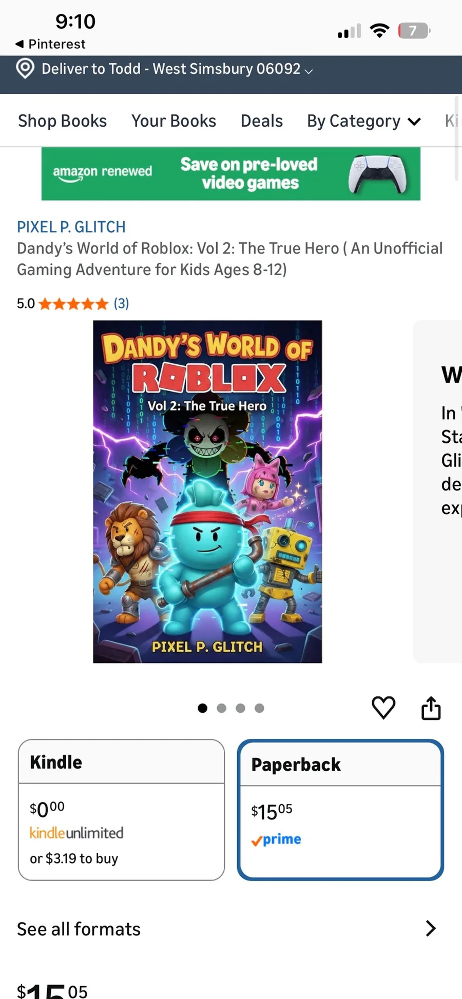The height and width of the screenshot is (999, 462).
Task: Tap the battery indicator icon
Action: pos(414,31)
